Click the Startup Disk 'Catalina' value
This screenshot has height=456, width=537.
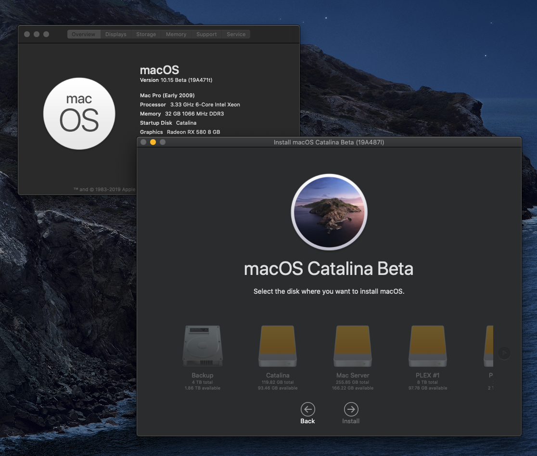186,123
